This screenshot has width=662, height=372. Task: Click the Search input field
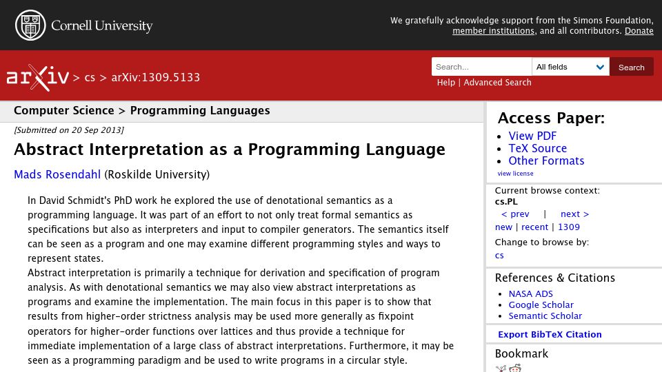point(481,67)
